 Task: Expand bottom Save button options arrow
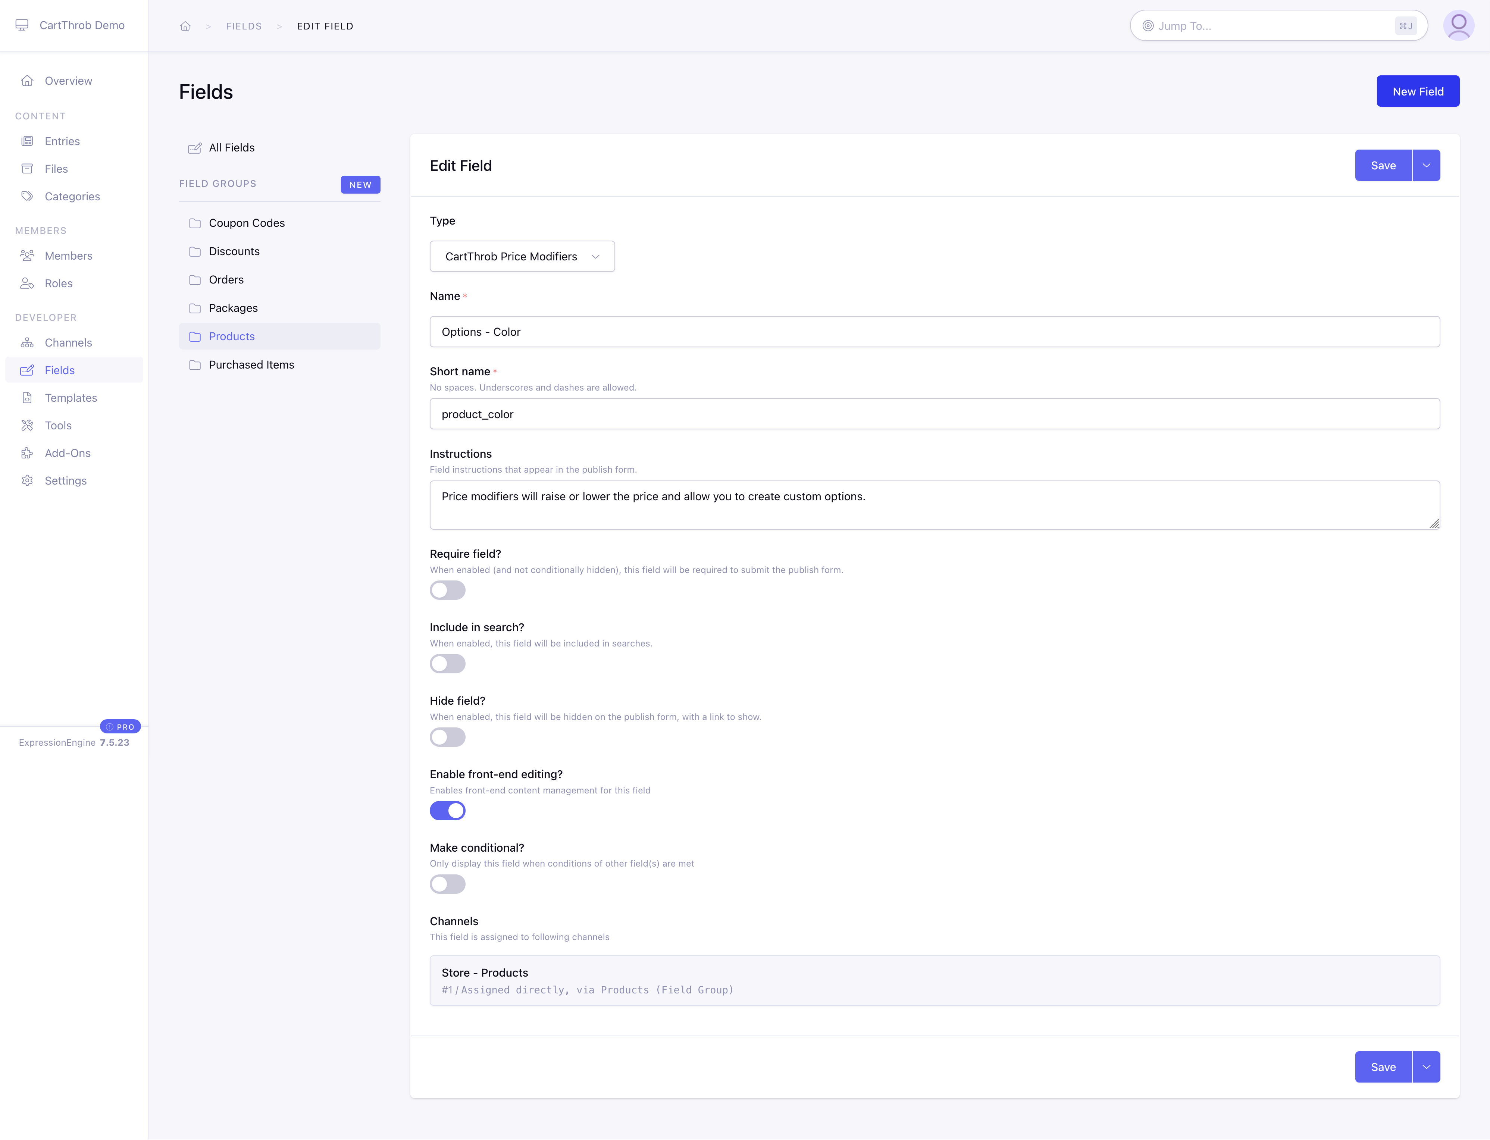pos(1426,1067)
